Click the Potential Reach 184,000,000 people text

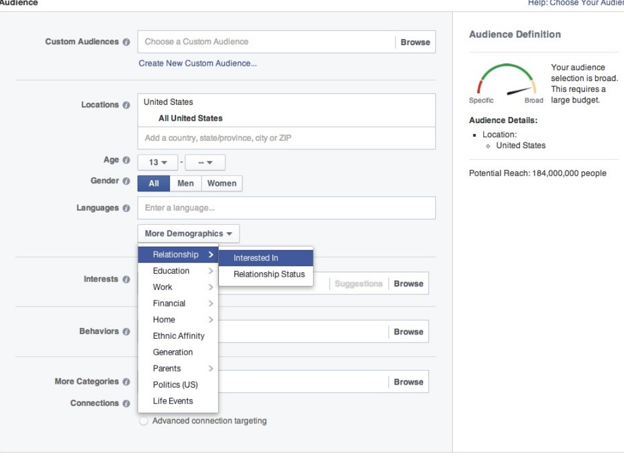(537, 174)
